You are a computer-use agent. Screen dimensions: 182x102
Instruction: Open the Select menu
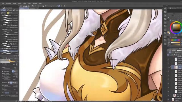[x=20, y=4]
